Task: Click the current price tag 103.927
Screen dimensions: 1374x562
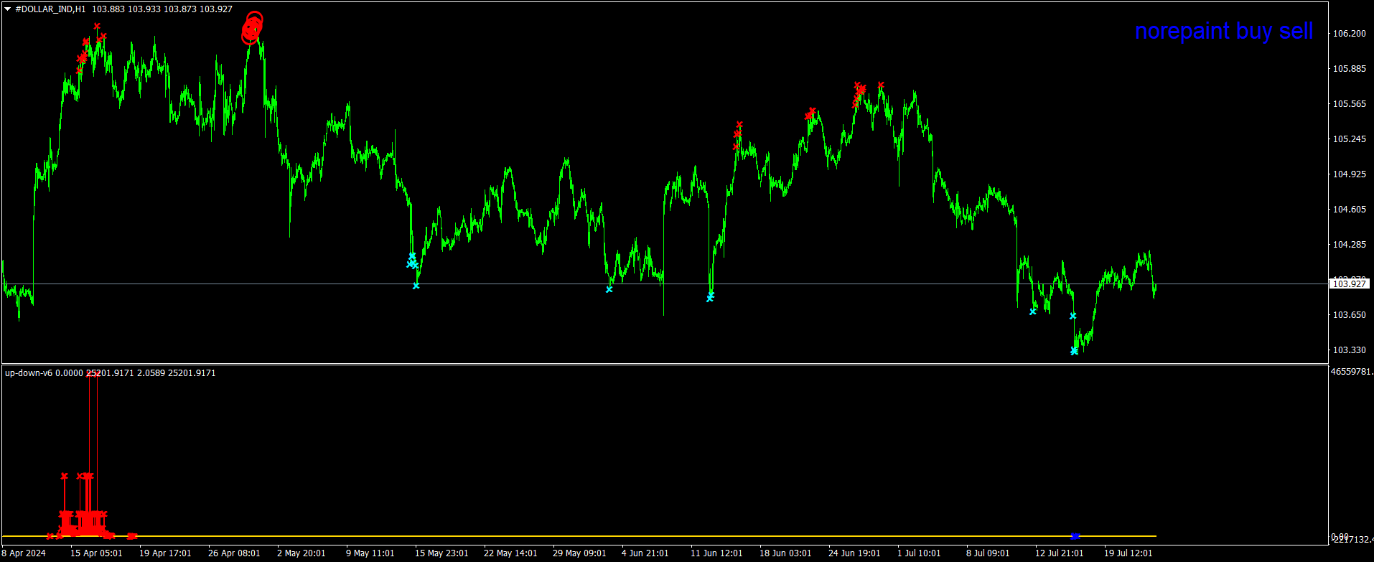Action: tap(1349, 284)
